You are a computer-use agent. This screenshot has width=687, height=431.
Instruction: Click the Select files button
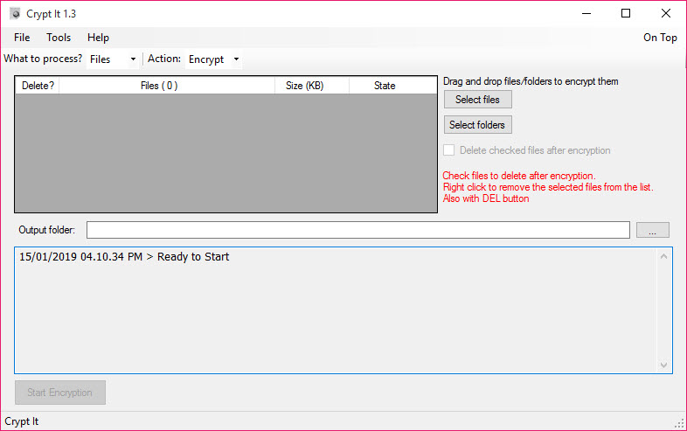477,100
